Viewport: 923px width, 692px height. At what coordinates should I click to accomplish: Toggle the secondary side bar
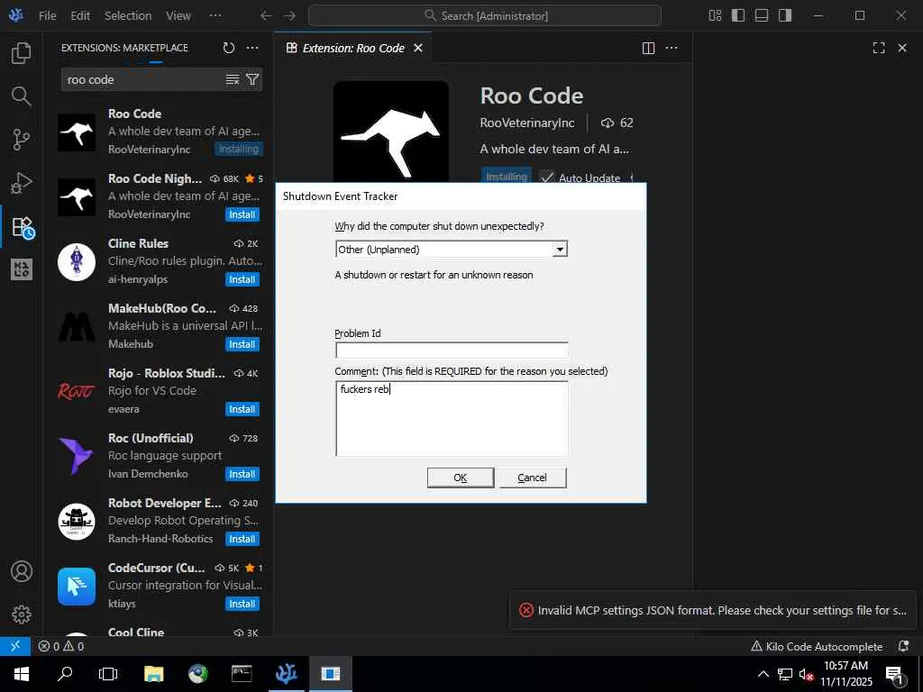[785, 16]
